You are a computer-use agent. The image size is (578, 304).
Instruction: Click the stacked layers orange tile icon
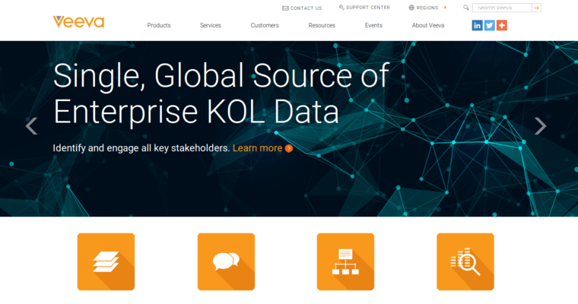[106, 261]
